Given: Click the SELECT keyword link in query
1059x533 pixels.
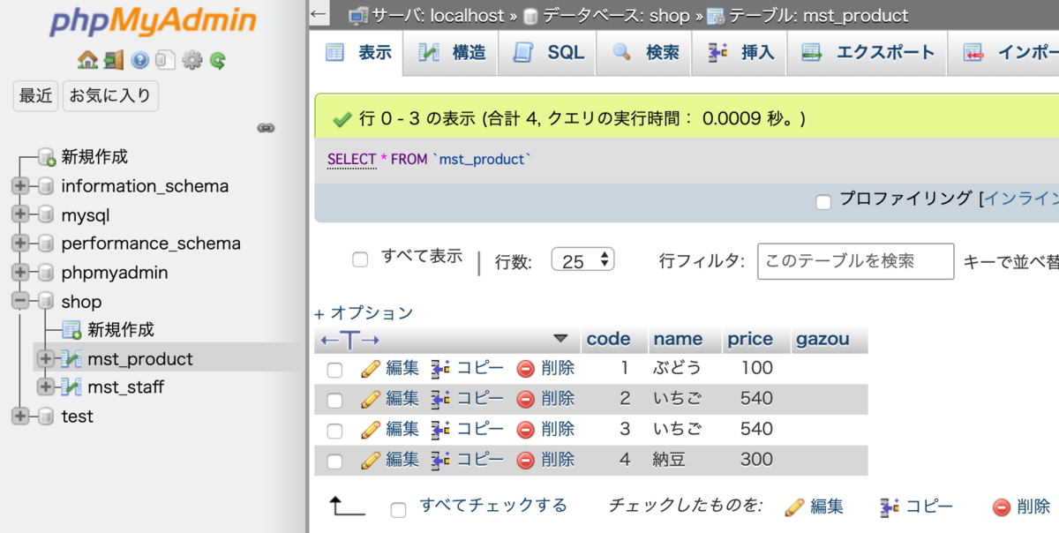Looking at the screenshot, I should [x=352, y=160].
